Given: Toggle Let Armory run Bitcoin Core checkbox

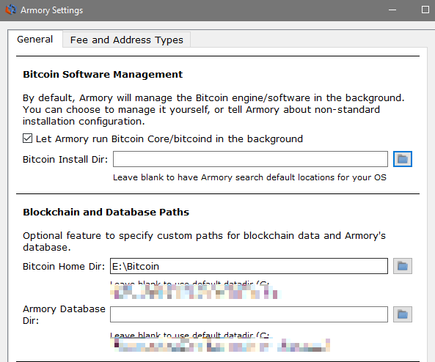Looking at the screenshot, I should (x=27, y=138).
